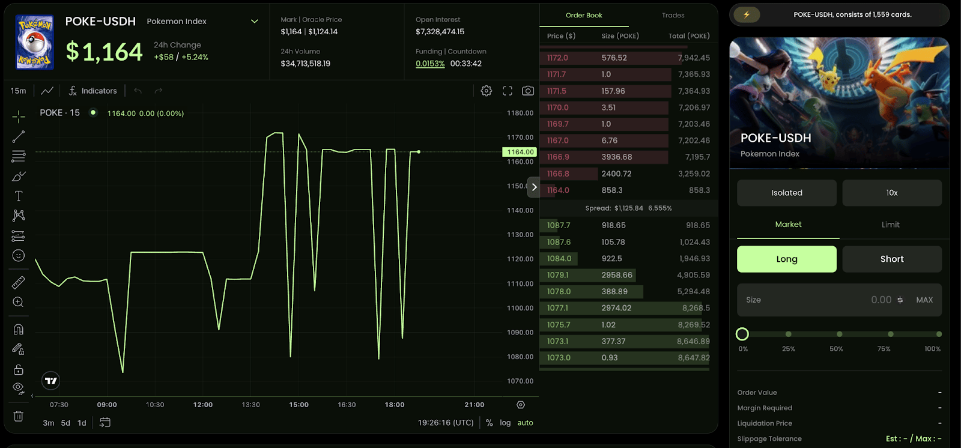Toggle auto scale on the chart
This screenshot has height=448, width=961.
[x=526, y=423]
